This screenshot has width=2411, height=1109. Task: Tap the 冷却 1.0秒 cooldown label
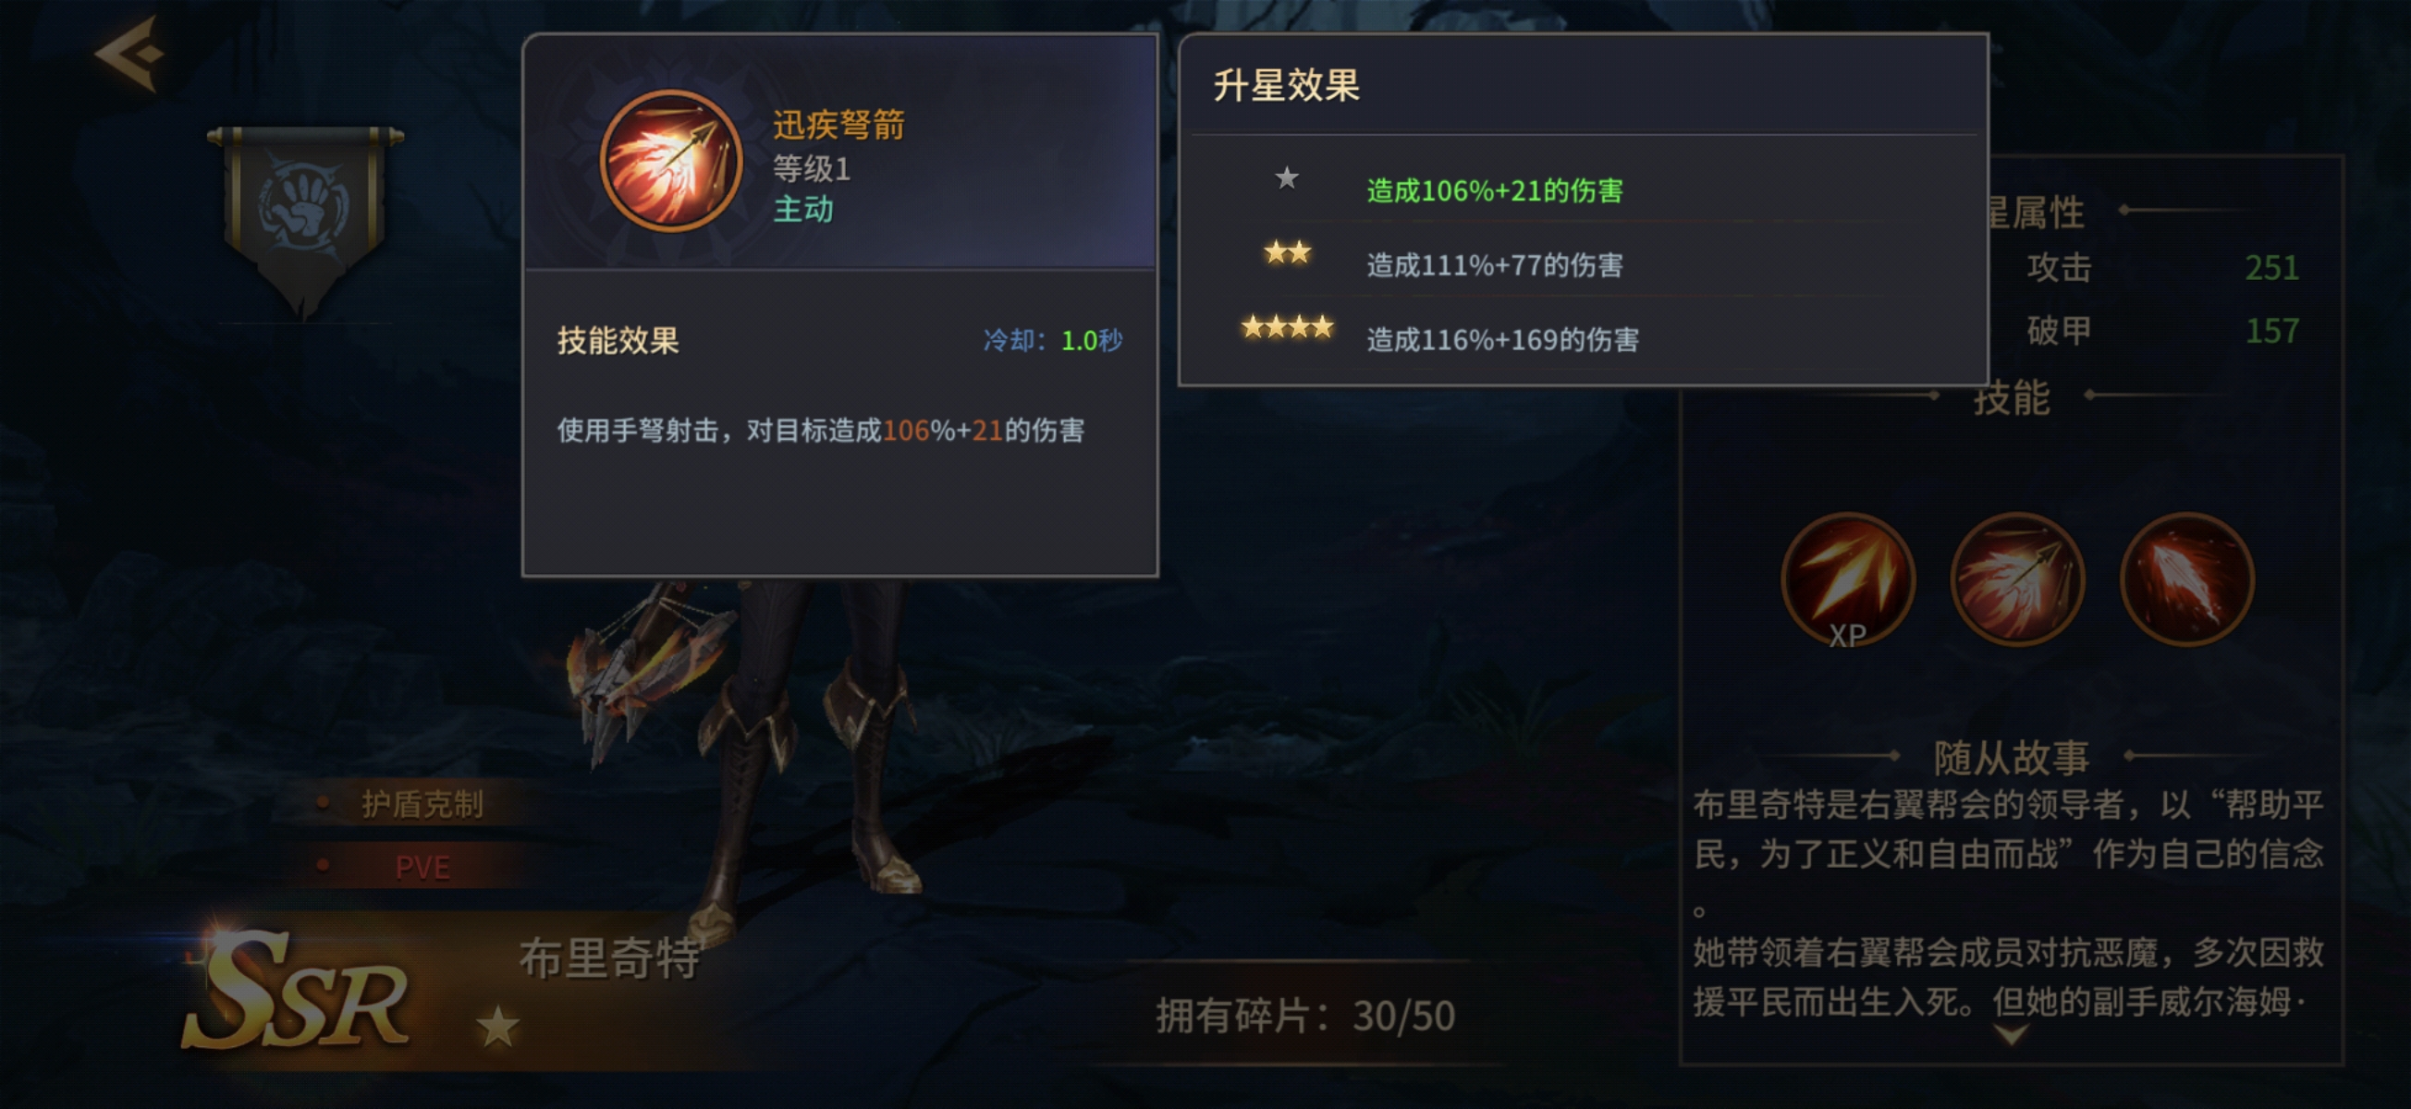1052,340
